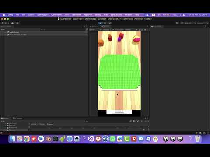Open Zoom from the Dock
This screenshot has width=210, height=157.
coord(141,139)
